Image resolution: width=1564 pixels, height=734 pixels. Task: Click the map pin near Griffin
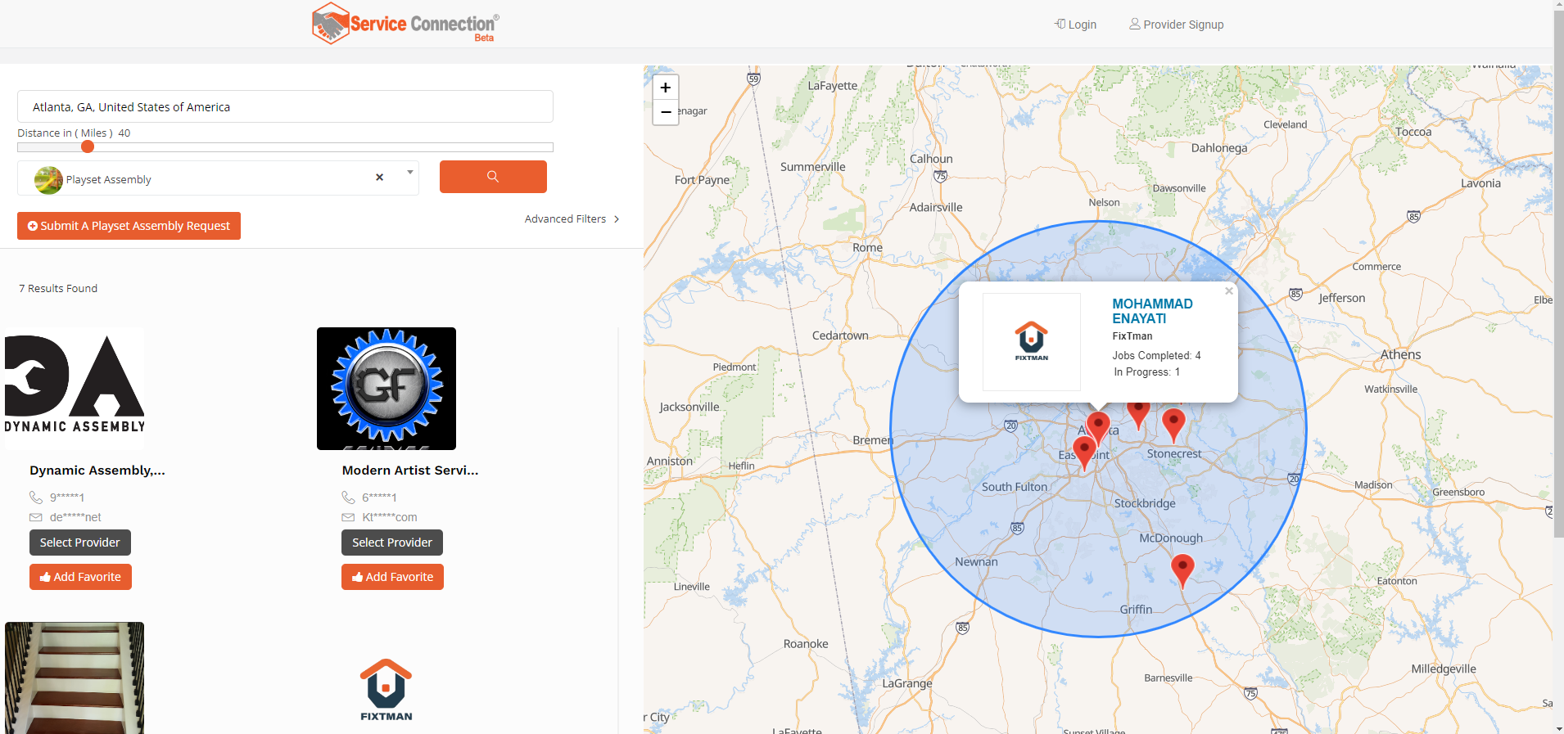1182,567
